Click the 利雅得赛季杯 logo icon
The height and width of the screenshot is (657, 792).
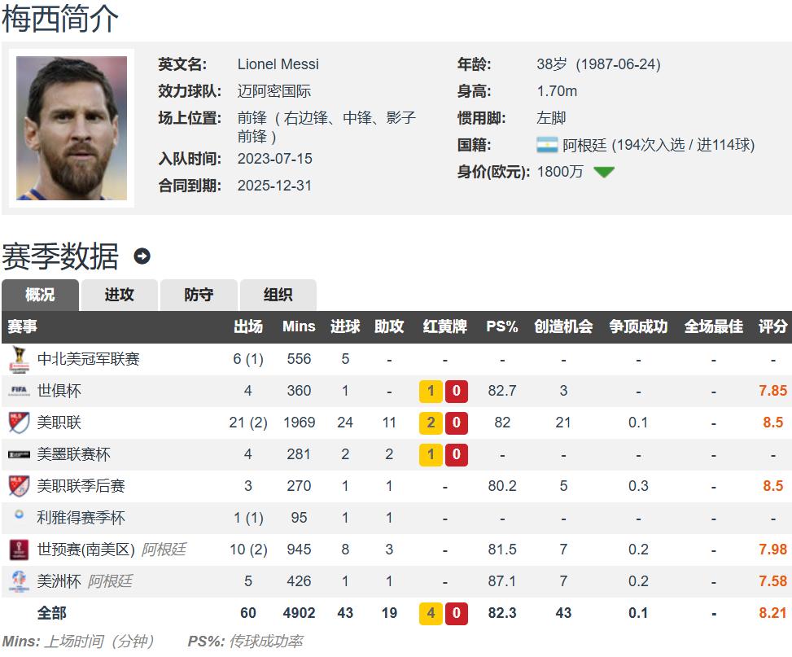click(x=19, y=515)
